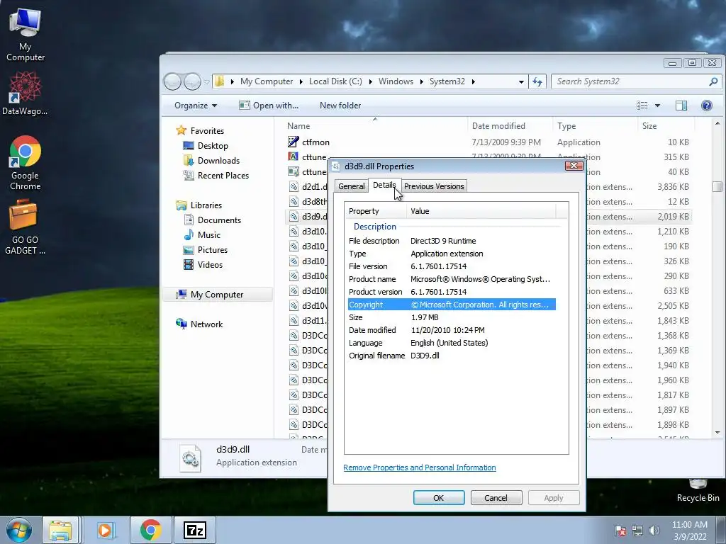This screenshot has height=544, width=726.
Task: Toggle the preview pane icon
Action: [681, 106]
